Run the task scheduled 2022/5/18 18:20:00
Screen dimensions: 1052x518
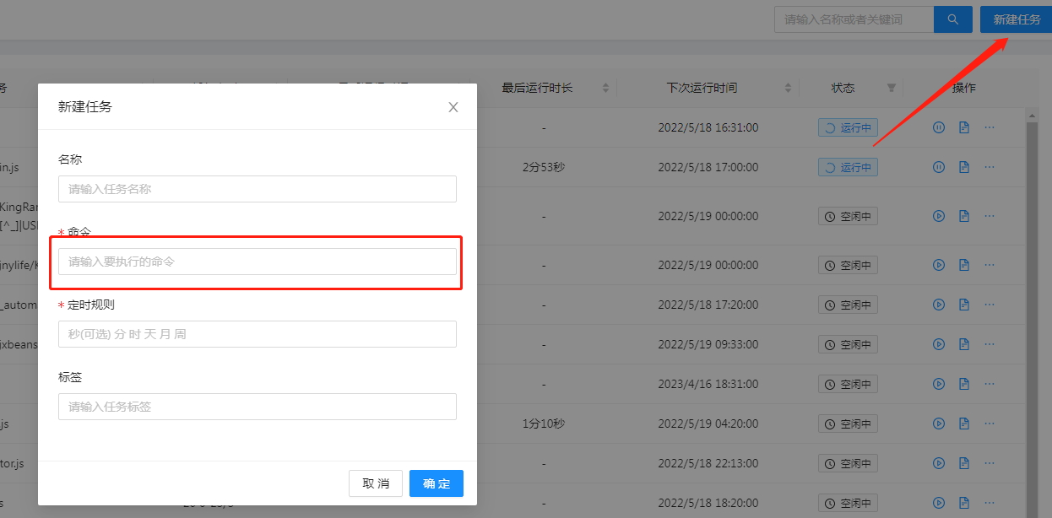coord(938,503)
